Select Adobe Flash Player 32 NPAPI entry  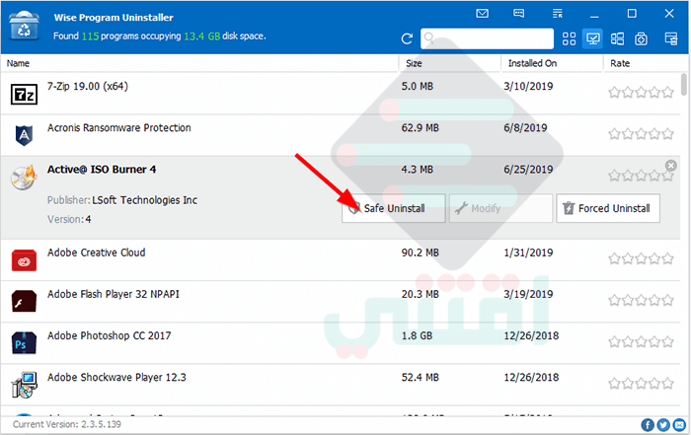(x=341, y=301)
